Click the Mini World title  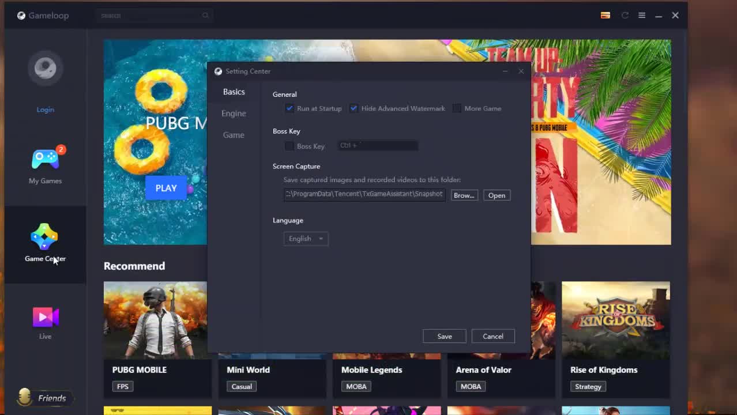pyautogui.click(x=248, y=370)
